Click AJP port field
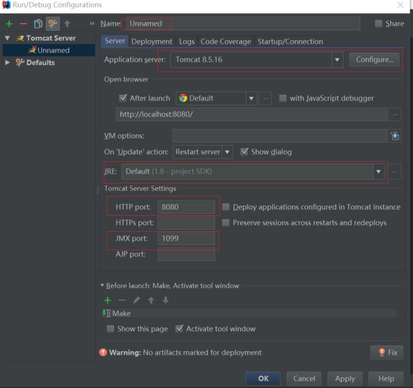Image resolution: width=413 pixels, height=388 pixels. [186, 254]
